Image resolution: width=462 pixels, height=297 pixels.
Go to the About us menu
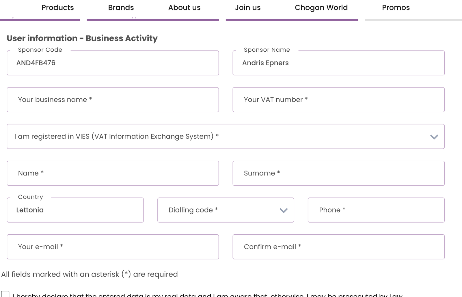coord(184,8)
